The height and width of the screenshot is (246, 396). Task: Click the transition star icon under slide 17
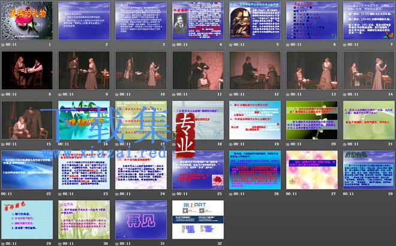click(117, 144)
